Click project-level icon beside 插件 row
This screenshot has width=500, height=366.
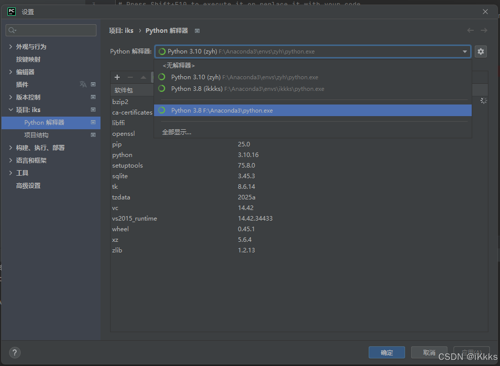click(x=93, y=84)
